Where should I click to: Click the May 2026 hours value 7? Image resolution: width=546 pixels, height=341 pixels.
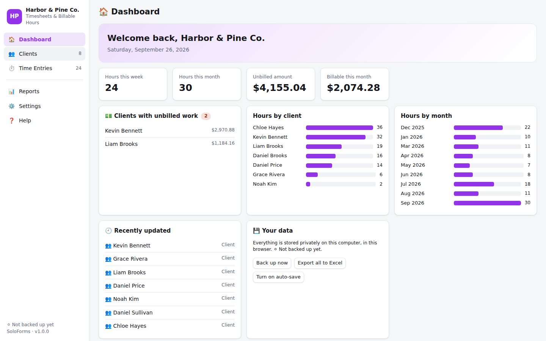point(529,165)
